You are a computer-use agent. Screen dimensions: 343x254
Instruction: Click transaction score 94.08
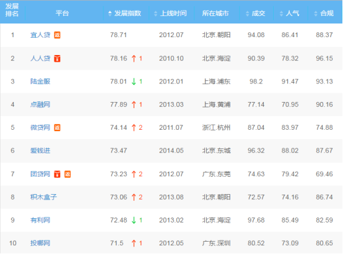click(256, 35)
